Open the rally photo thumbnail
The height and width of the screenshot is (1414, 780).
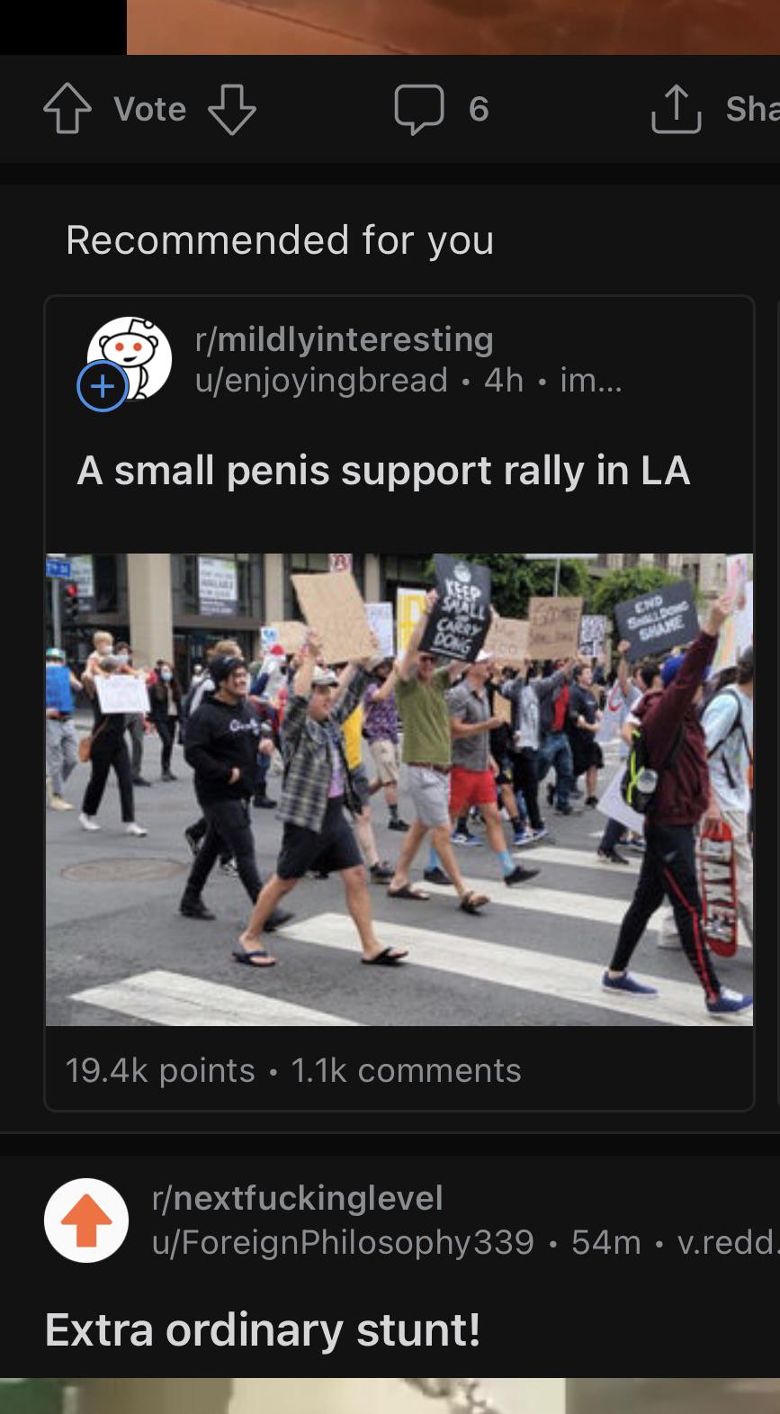tap(399, 789)
